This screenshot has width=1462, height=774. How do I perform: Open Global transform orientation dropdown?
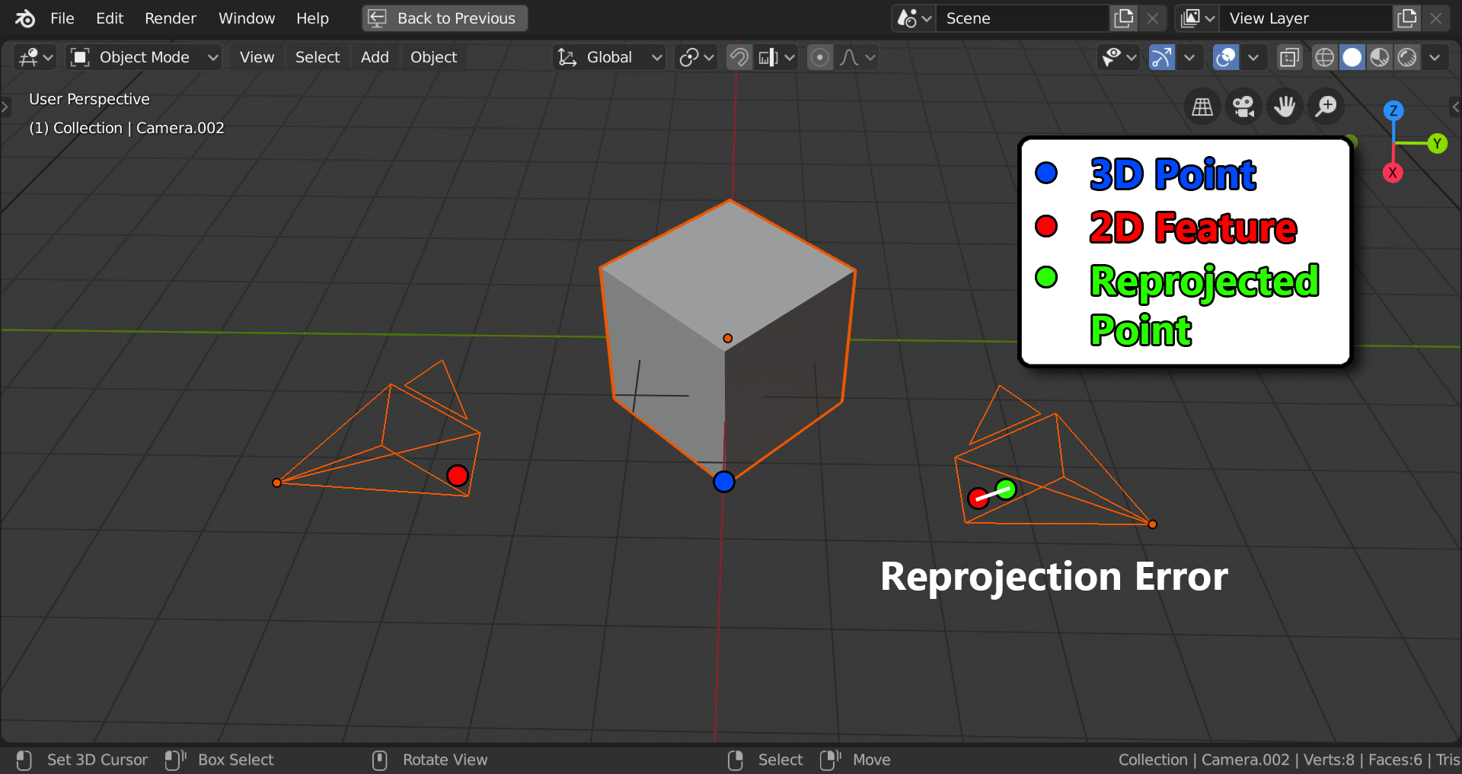click(609, 57)
